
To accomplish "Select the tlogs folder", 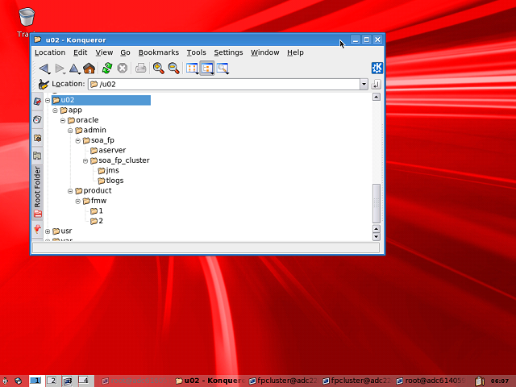I will (110, 181).
